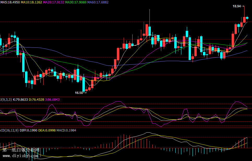Select the yellow MA10:18.1262 label
This screenshot has height=161, width=252.
(31, 2)
